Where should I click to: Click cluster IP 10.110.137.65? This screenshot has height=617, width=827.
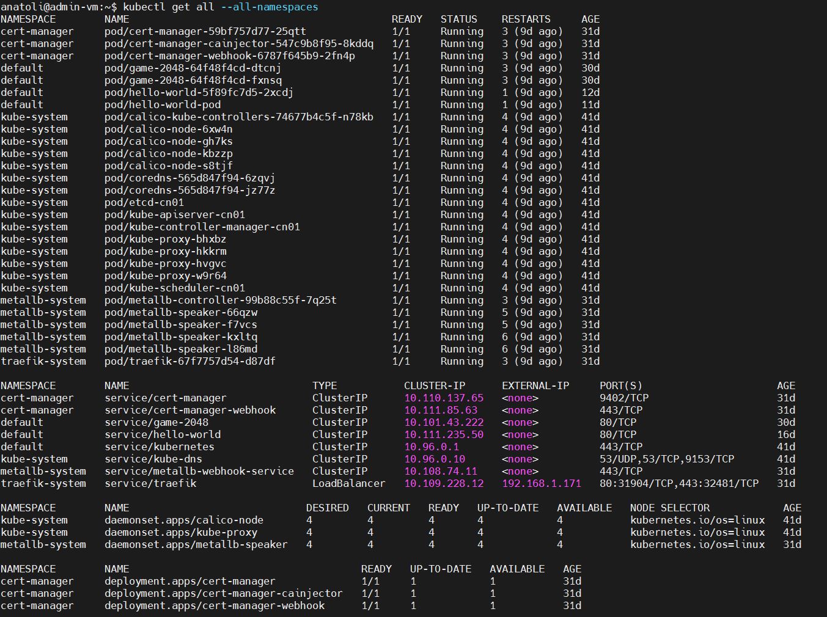coord(443,398)
